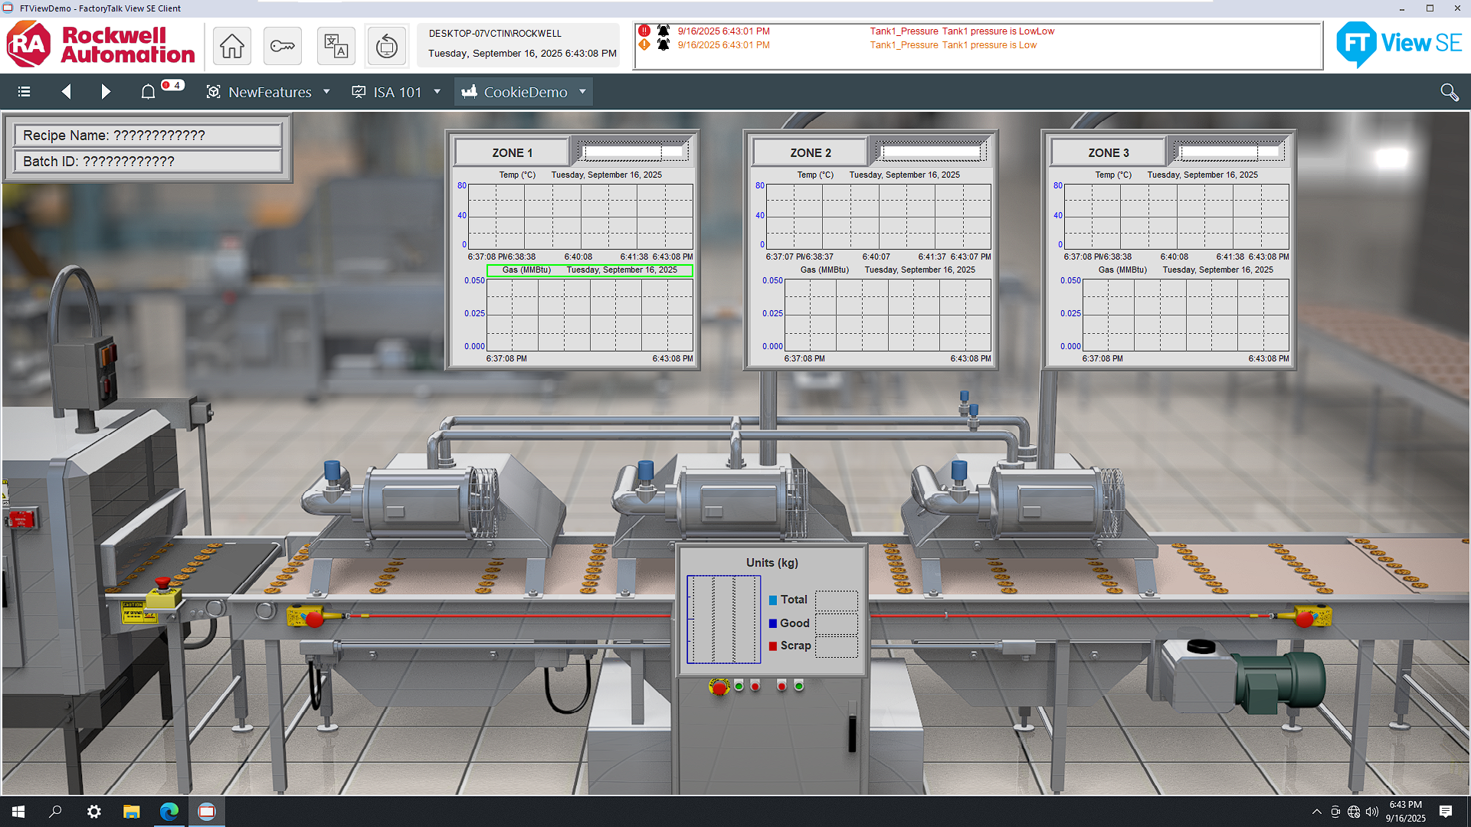Viewport: 1471px width, 827px height.
Task: Click the CookieDemo factory icon
Action: coord(469,92)
